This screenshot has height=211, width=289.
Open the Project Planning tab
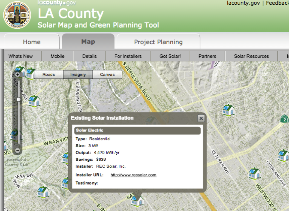[x=158, y=42]
